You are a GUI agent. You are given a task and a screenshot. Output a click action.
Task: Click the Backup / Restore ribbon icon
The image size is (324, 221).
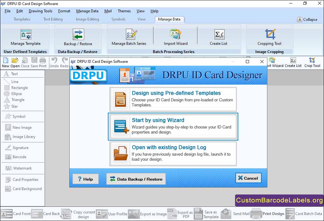[x=78, y=37]
